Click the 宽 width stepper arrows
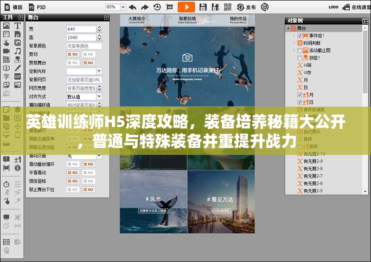The width and height of the screenshot is (371, 262). 99,29
